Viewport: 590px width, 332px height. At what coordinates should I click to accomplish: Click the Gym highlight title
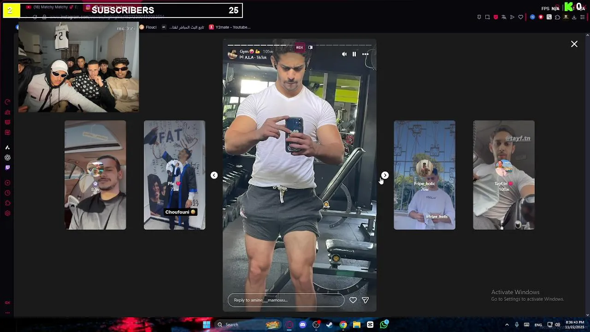250,52
